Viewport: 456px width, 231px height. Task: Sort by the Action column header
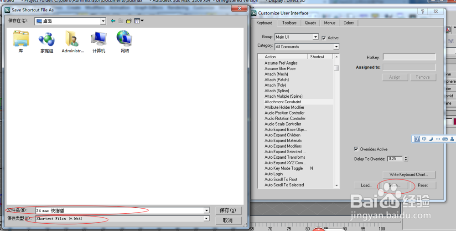[283, 57]
